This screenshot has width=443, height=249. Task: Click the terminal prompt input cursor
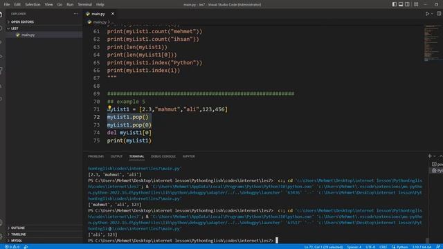pos(277,240)
